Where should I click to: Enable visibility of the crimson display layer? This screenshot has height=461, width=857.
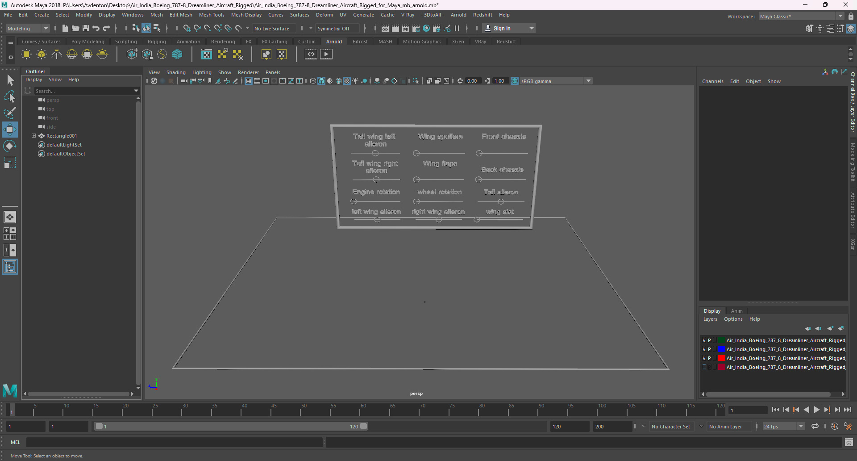(704, 367)
